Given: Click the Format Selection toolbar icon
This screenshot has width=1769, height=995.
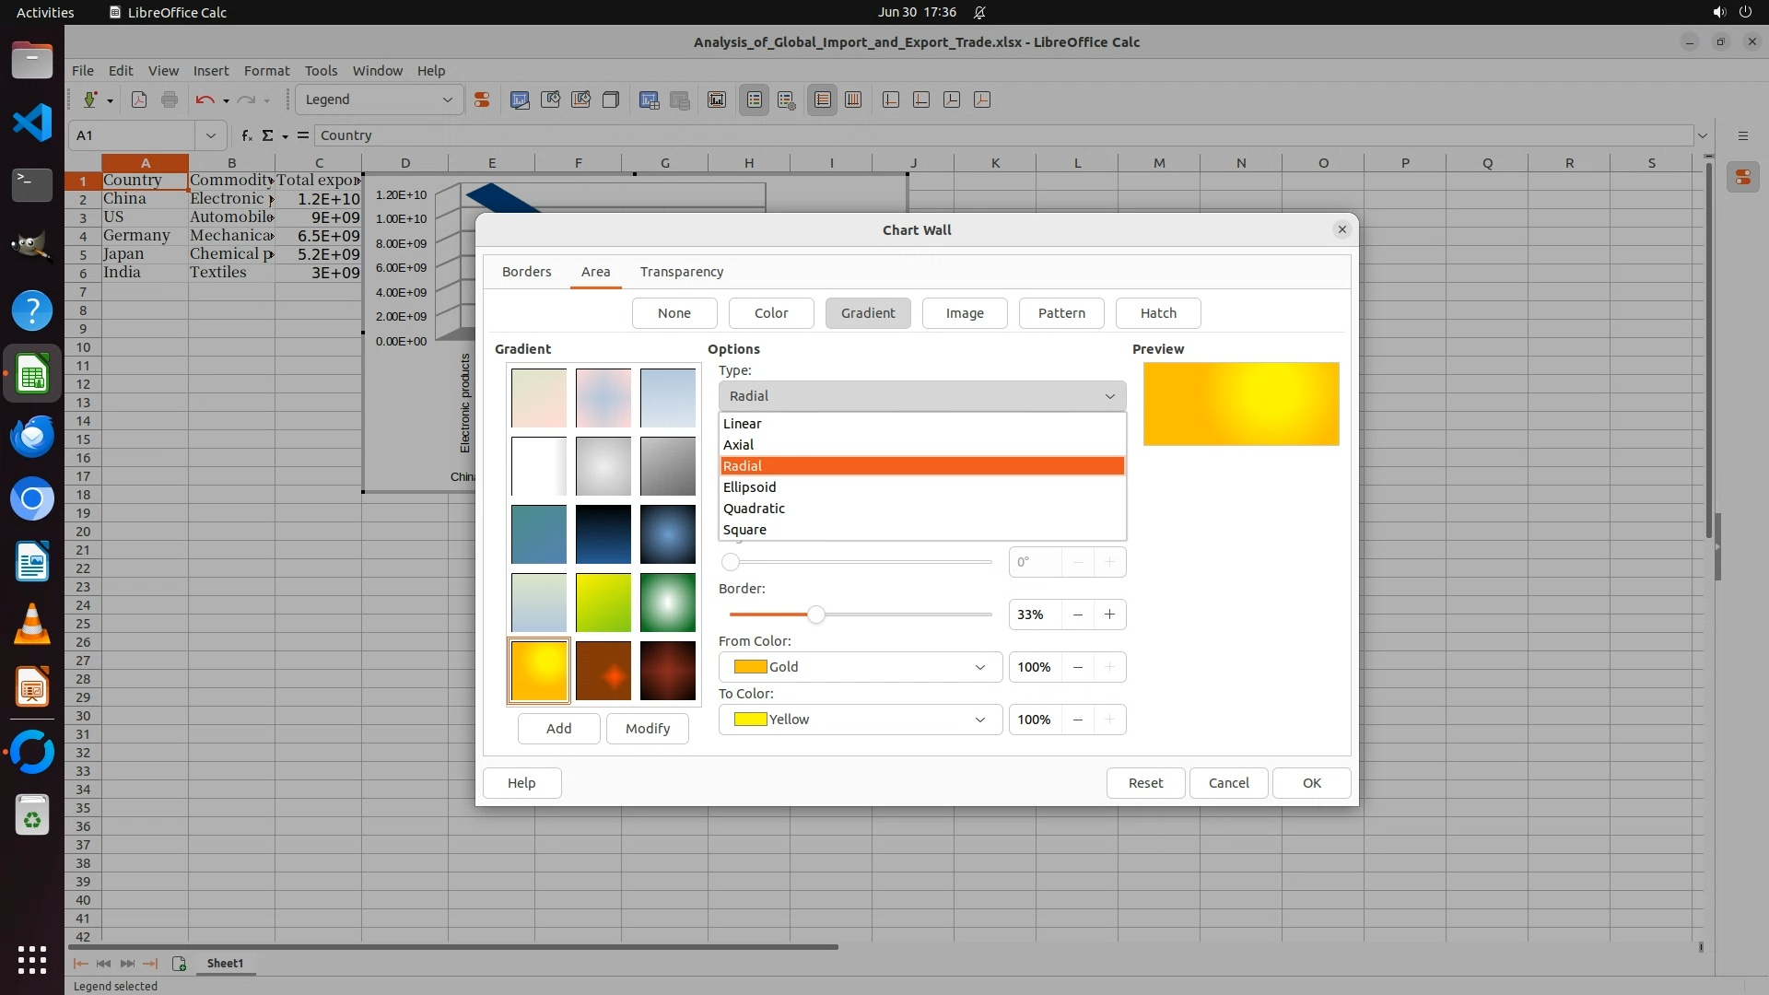Looking at the screenshot, I should click(x=481, y=99).
